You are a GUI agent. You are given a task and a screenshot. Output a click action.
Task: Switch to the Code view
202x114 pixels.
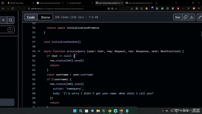click(x=31, y=17)
